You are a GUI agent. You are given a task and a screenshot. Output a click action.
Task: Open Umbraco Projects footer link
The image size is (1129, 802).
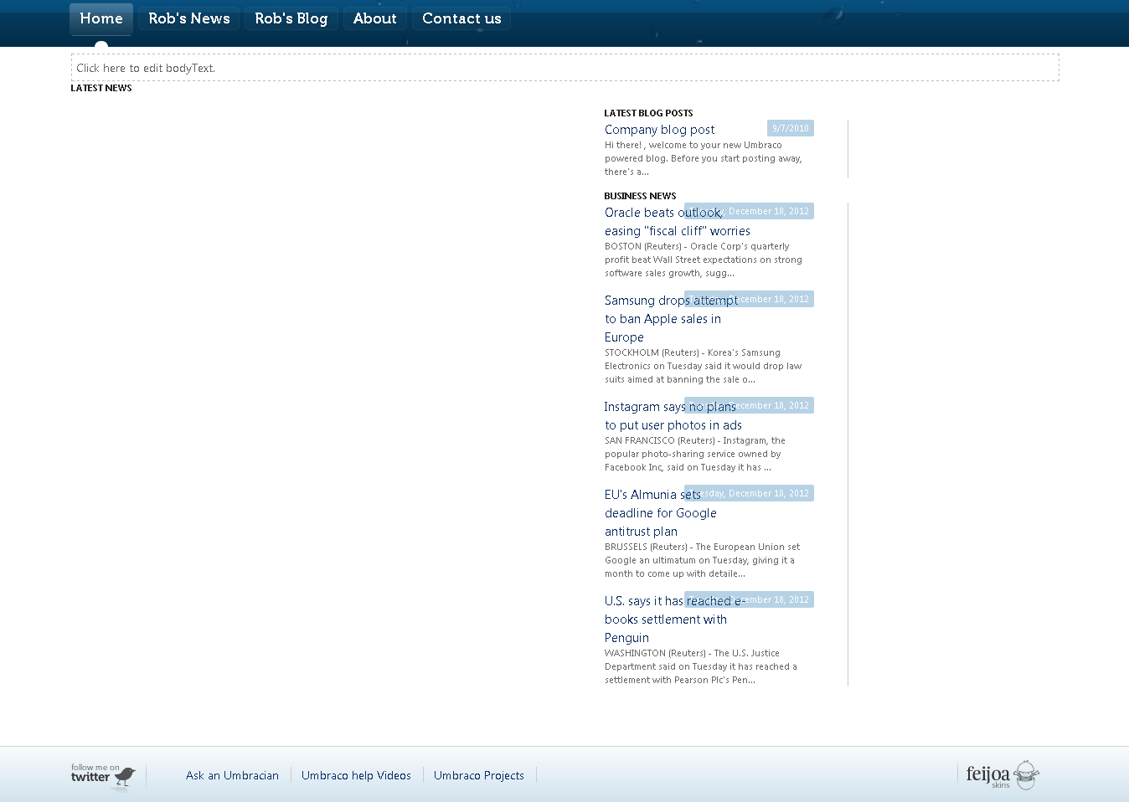(x=479, y=776)
